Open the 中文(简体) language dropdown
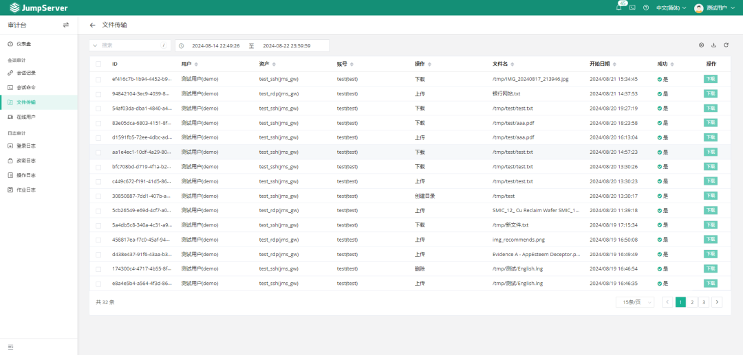 click(x=671, y=8)
